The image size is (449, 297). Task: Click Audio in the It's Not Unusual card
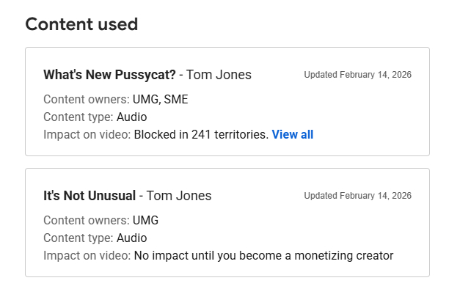click(132, 238)
